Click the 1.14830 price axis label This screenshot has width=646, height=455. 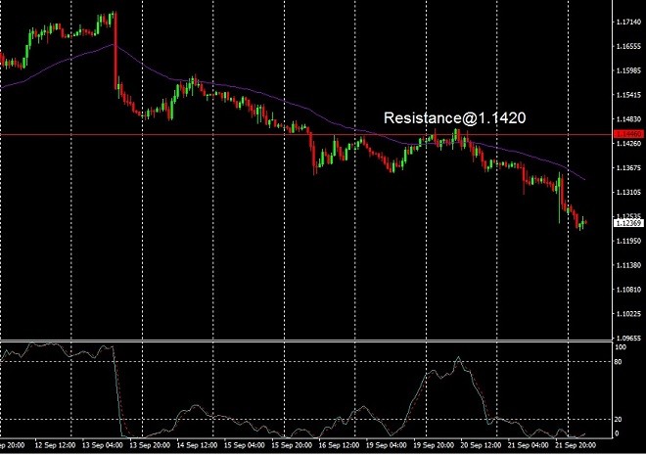(x=628, y=119)
